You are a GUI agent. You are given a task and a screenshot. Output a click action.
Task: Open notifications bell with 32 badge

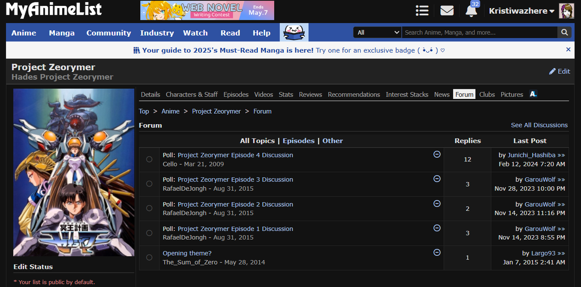[472, 10]
